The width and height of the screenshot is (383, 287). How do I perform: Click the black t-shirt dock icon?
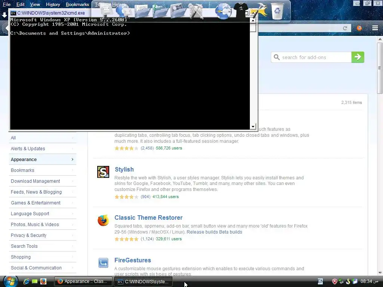(x=241, y=10)
